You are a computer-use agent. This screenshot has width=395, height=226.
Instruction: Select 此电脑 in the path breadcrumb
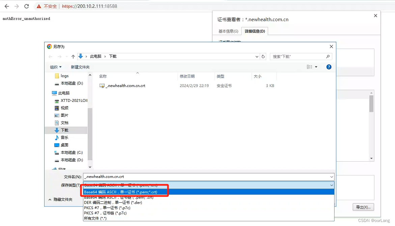[x=95, y=56]
